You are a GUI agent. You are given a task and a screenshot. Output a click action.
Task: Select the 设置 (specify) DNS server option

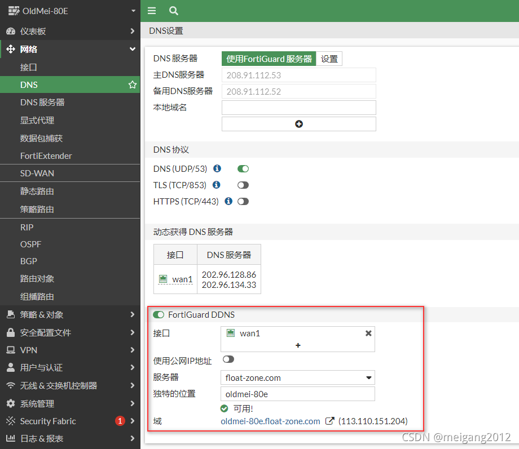click(329, 59)
